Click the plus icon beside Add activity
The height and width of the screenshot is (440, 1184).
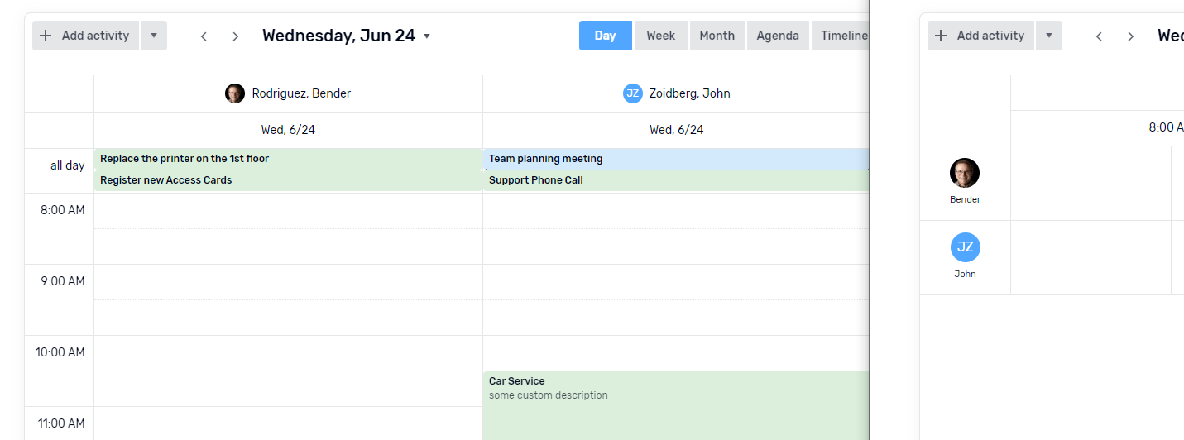tap(46, 36)
